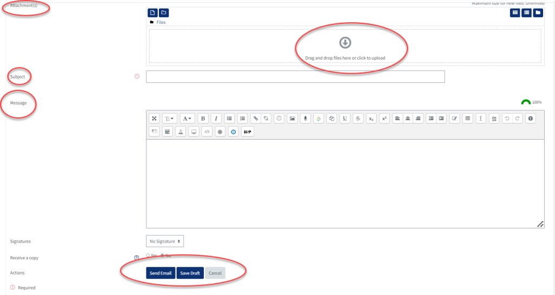The image size is (555, 295).
Task: Insert an unordered bullet list
Action: (229, 119)
